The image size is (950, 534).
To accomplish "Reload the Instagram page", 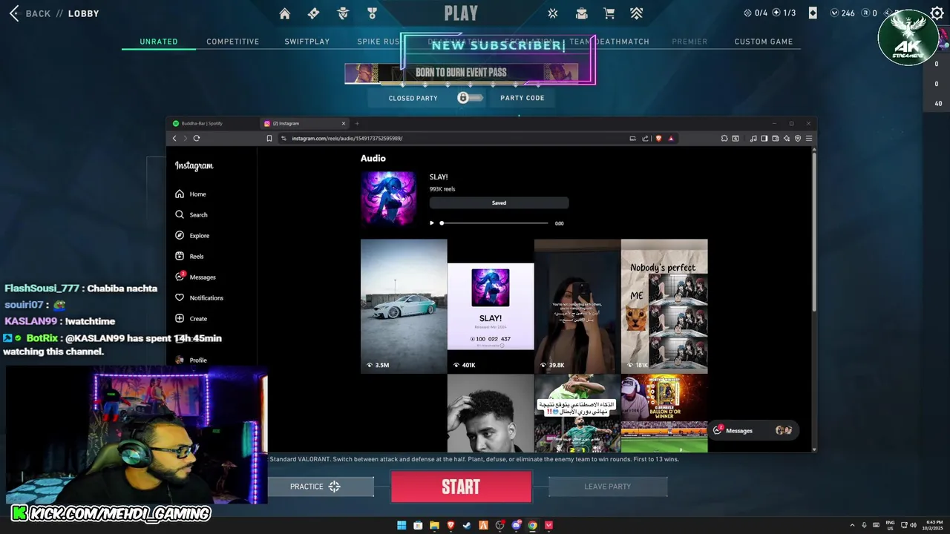I will tap(197, 138).
